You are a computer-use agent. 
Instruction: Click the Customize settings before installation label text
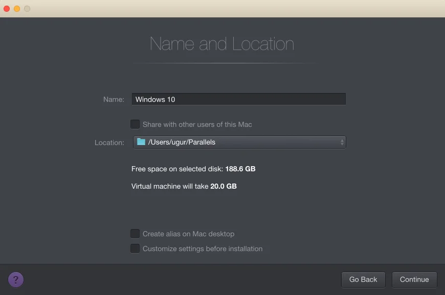click(x=203, y=249)
